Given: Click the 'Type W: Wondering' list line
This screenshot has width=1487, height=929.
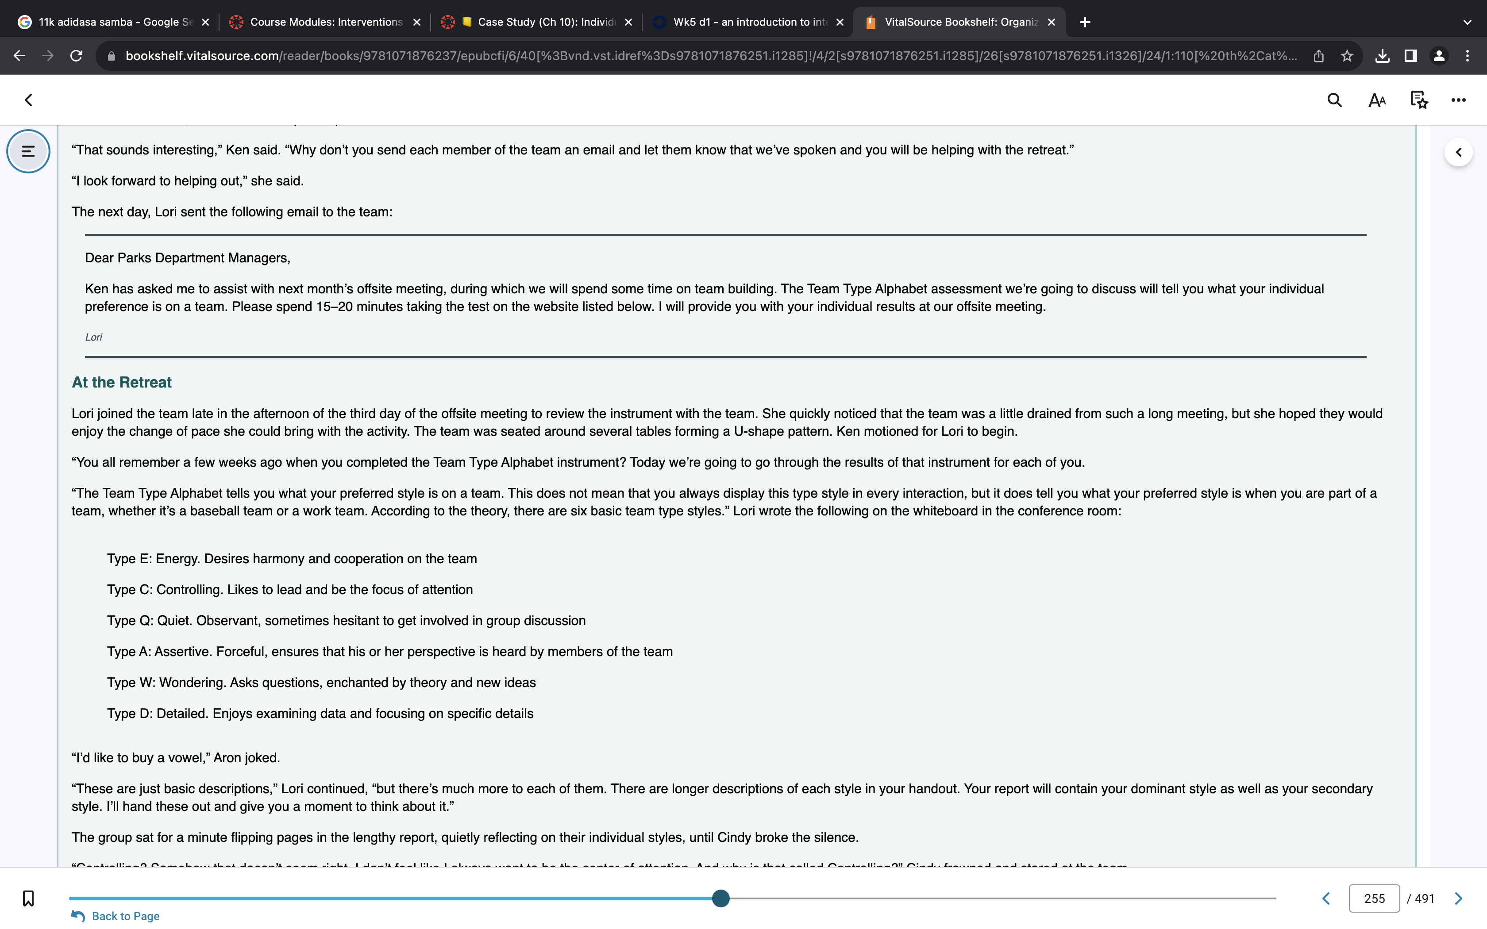Looking at the screenshot, I should point(321,683).
